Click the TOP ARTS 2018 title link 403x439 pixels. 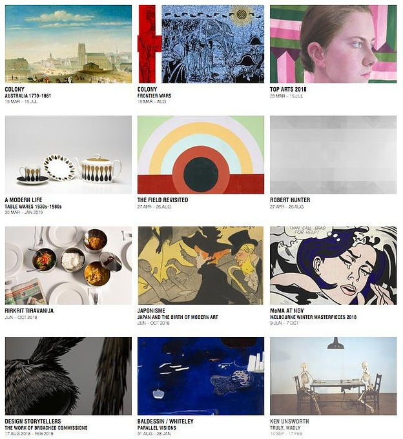(x=288, y=89)
